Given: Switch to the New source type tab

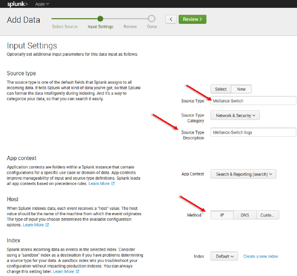Looking at the screenshot, I should (241, 89).
